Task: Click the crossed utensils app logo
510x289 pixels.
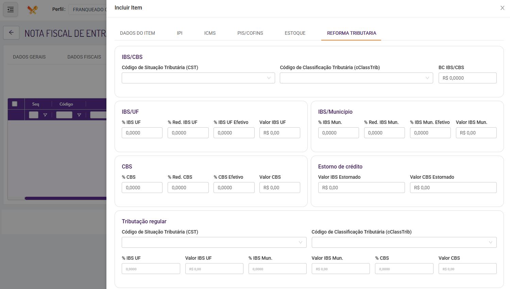Action: [33, 10]
